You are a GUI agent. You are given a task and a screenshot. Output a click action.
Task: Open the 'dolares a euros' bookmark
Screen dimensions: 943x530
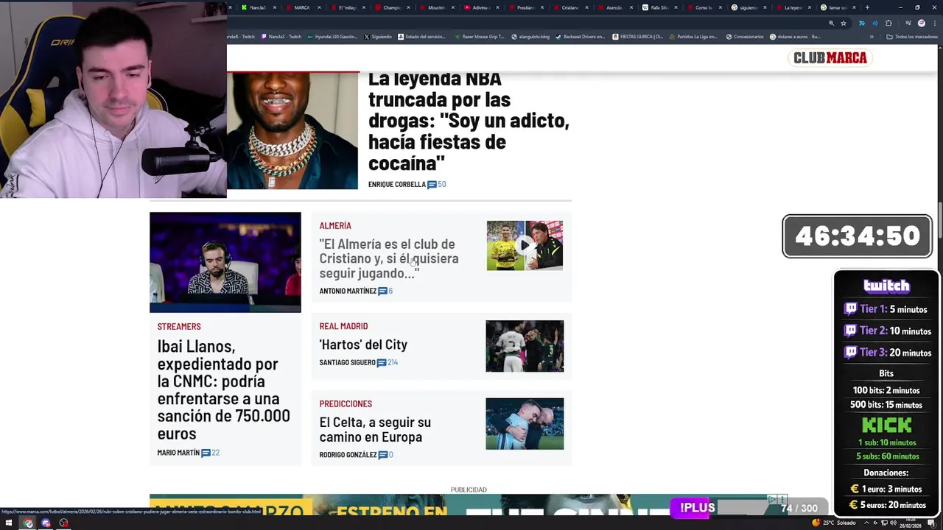pyautogui.click(x=795, y=37)
